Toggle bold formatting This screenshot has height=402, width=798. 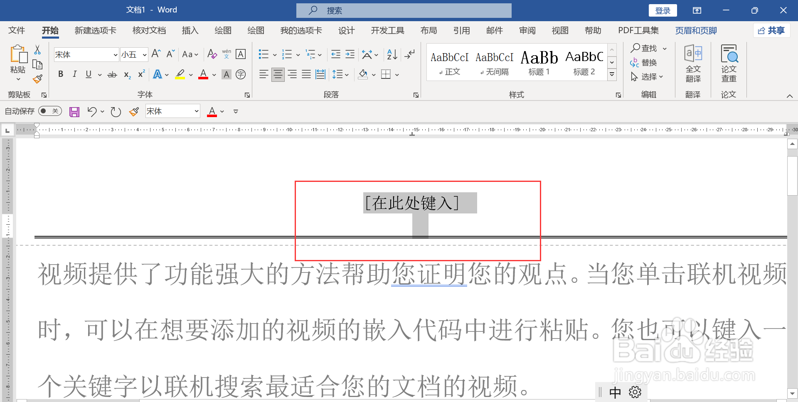[x=61, y=75]
